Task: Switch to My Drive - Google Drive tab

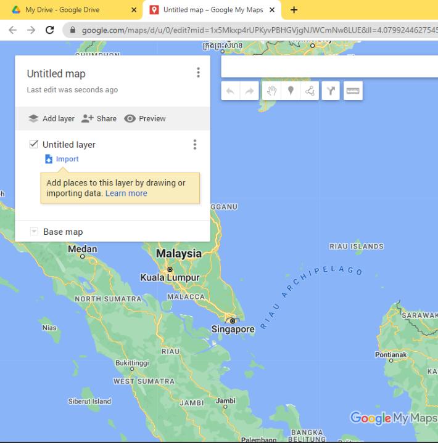Action: (63, 10)
